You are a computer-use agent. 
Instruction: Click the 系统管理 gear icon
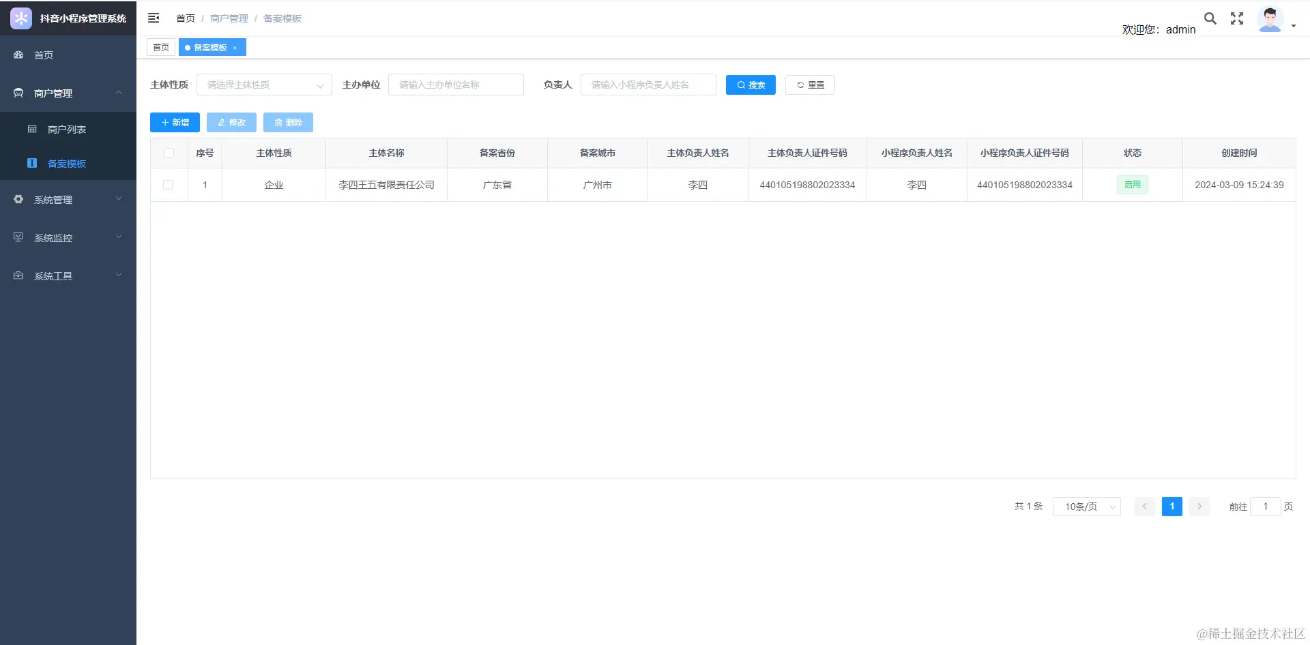click(18, 199)
